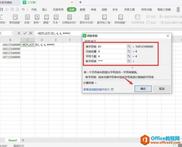Switch to the 工作簿1 document tab
The image size is (182, 147).
(x=48, y=3)
